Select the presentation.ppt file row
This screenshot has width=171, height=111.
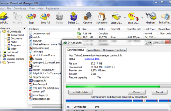coord(45,99)
